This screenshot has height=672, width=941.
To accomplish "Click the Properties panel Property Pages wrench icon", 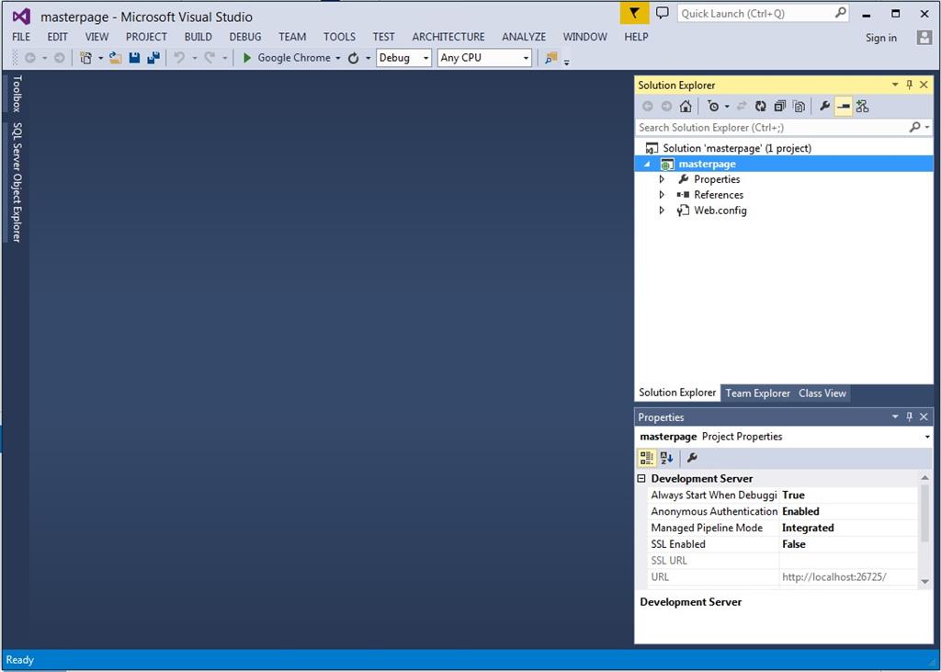I will point(691,458).
